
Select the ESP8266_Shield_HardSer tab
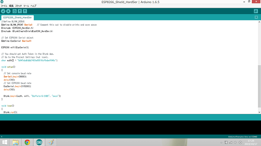17,17
